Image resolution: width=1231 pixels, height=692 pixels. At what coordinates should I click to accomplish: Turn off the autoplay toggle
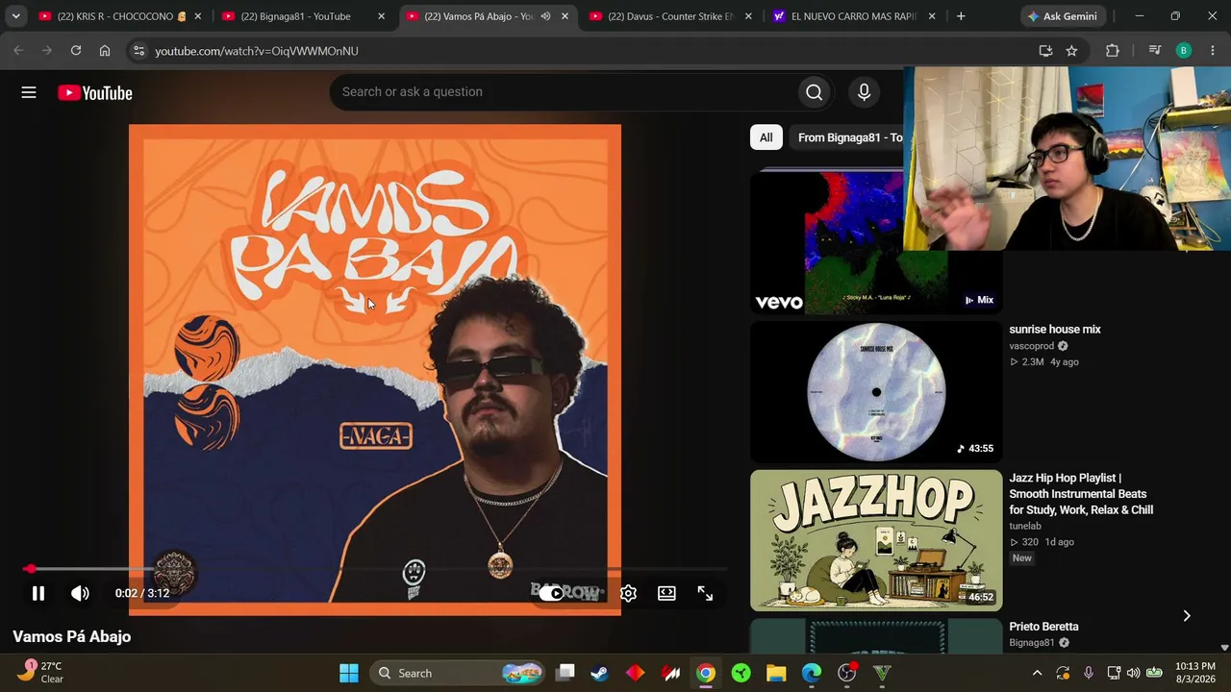(551, 593)
